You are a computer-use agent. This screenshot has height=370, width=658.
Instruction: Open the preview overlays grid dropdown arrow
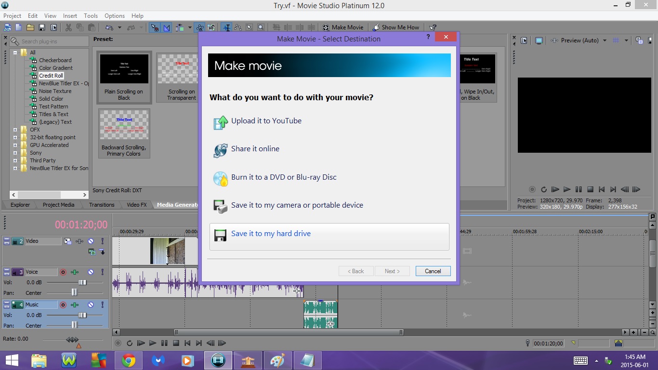click(x=626, y=40)
